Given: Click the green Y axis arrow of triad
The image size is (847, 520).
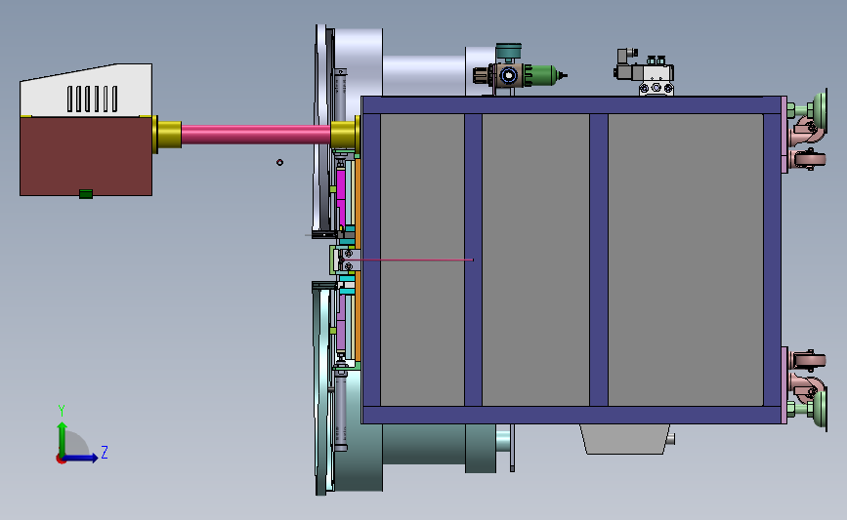Looking at the screenshot, I should (63, 438).
